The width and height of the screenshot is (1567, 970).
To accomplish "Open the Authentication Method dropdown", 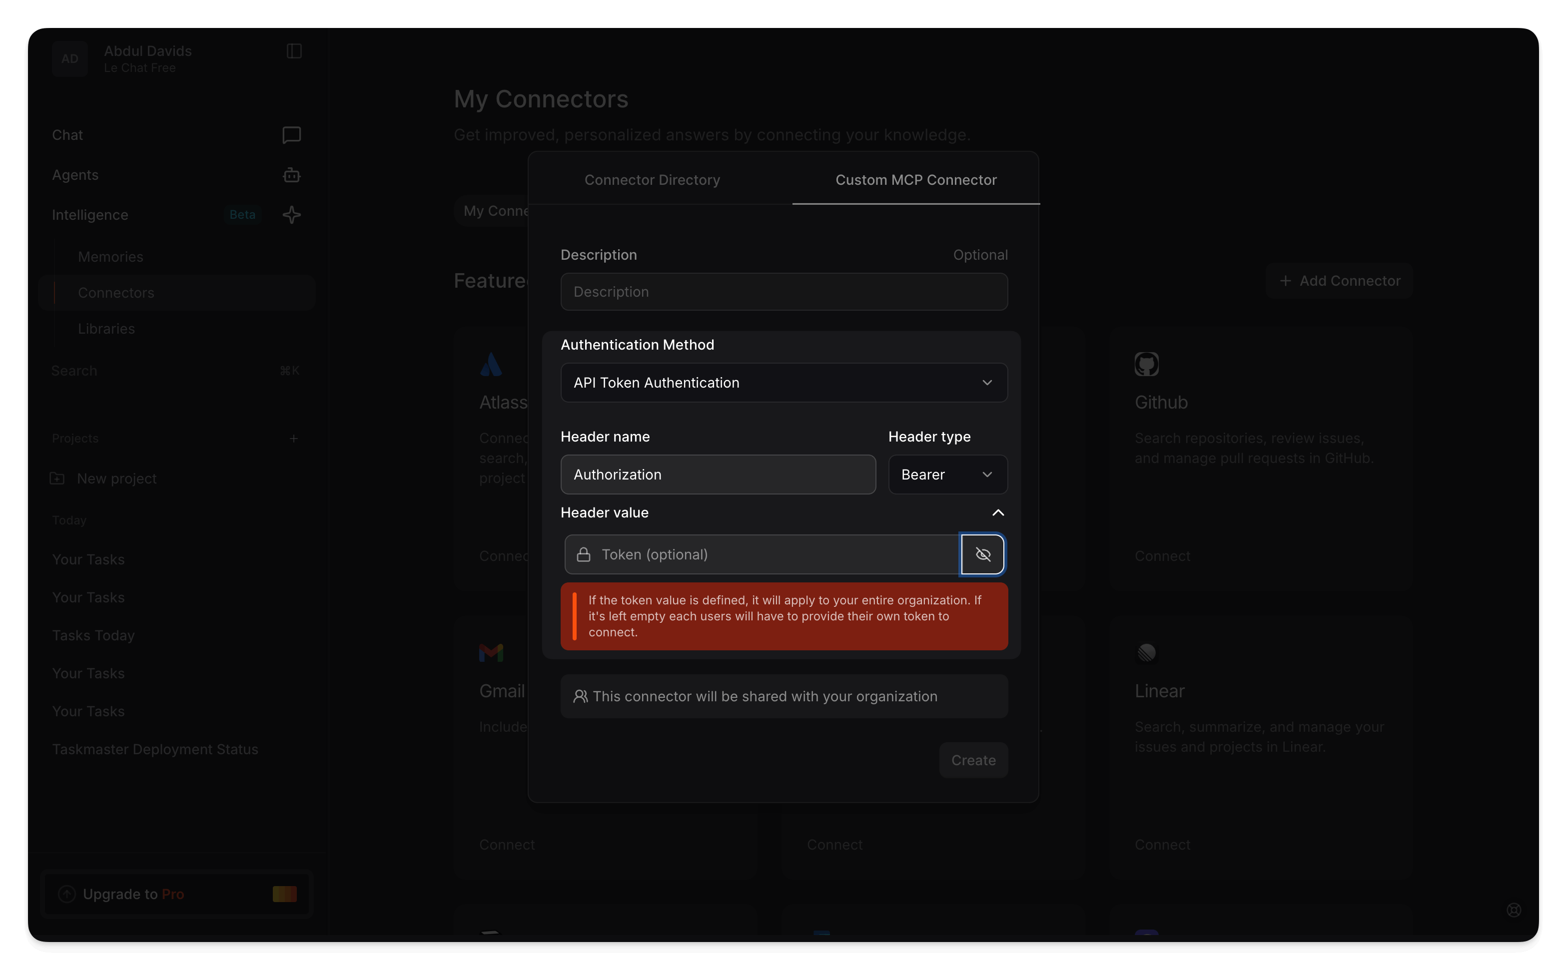I will [784, 383].
